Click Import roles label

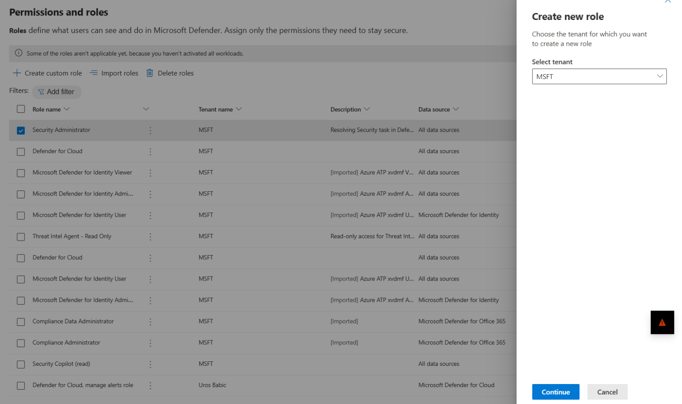point(119,73)
